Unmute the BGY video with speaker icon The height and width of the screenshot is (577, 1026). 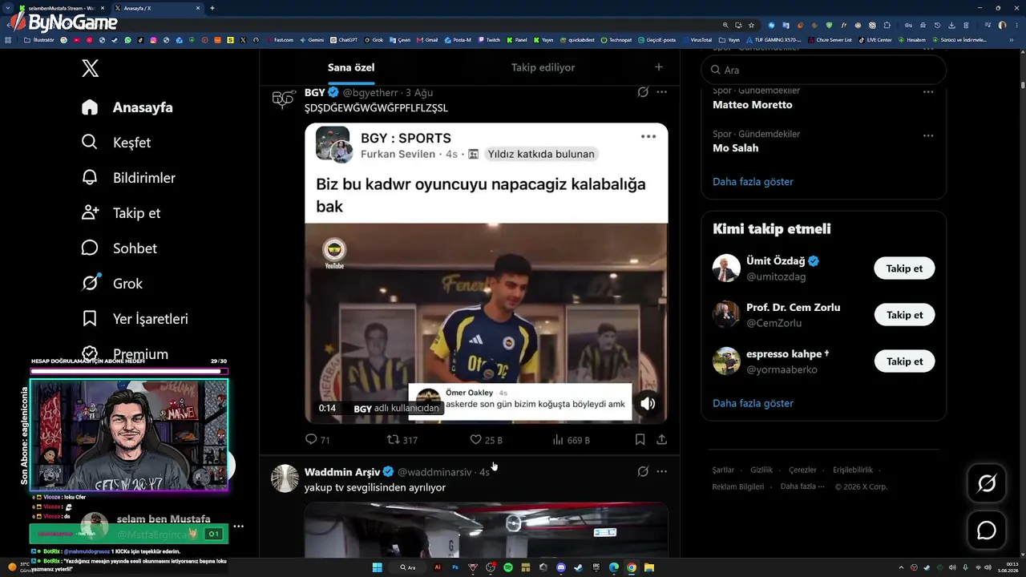tap(648, 404)
